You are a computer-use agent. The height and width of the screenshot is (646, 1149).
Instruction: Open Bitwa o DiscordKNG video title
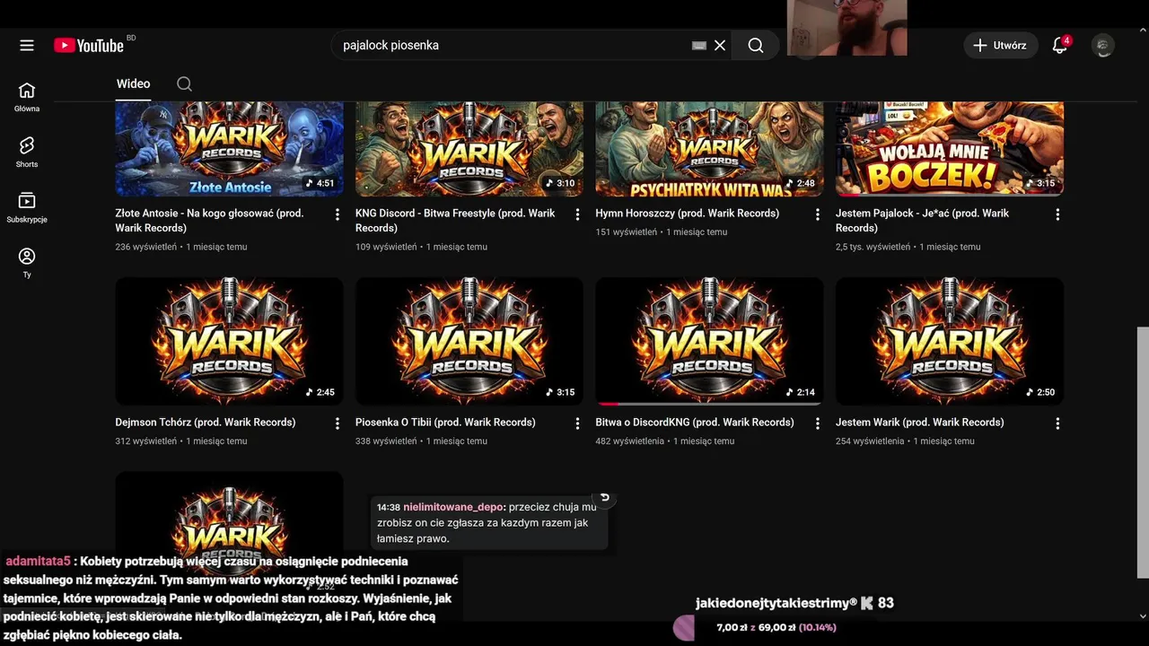[x=695, y=423]
